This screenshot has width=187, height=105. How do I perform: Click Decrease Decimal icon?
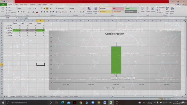(x=83, y=12)
